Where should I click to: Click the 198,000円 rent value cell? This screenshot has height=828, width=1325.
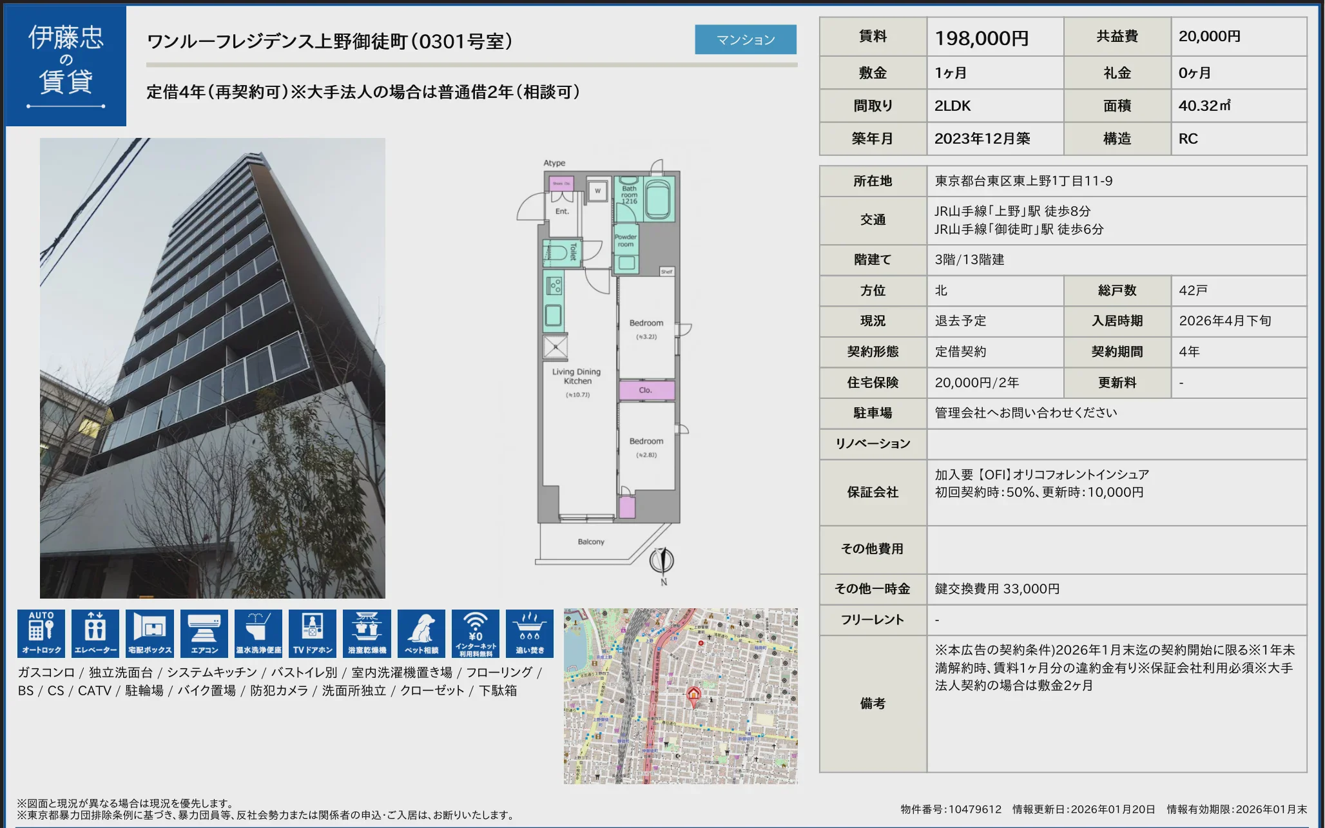982,38
